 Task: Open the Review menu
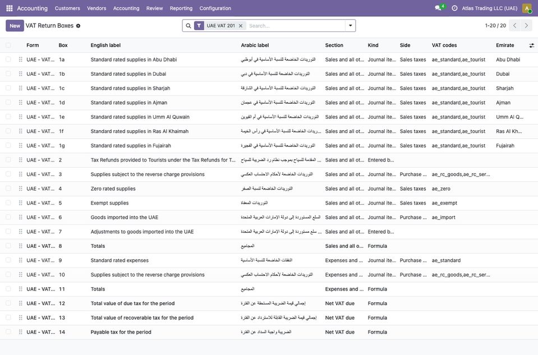point(154,8)
